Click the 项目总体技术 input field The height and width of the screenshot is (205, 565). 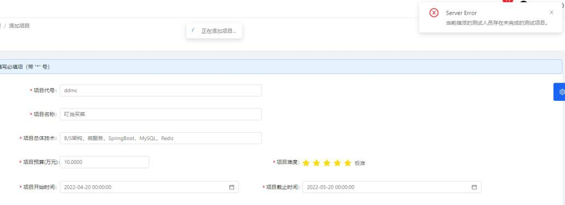(161, 138)
